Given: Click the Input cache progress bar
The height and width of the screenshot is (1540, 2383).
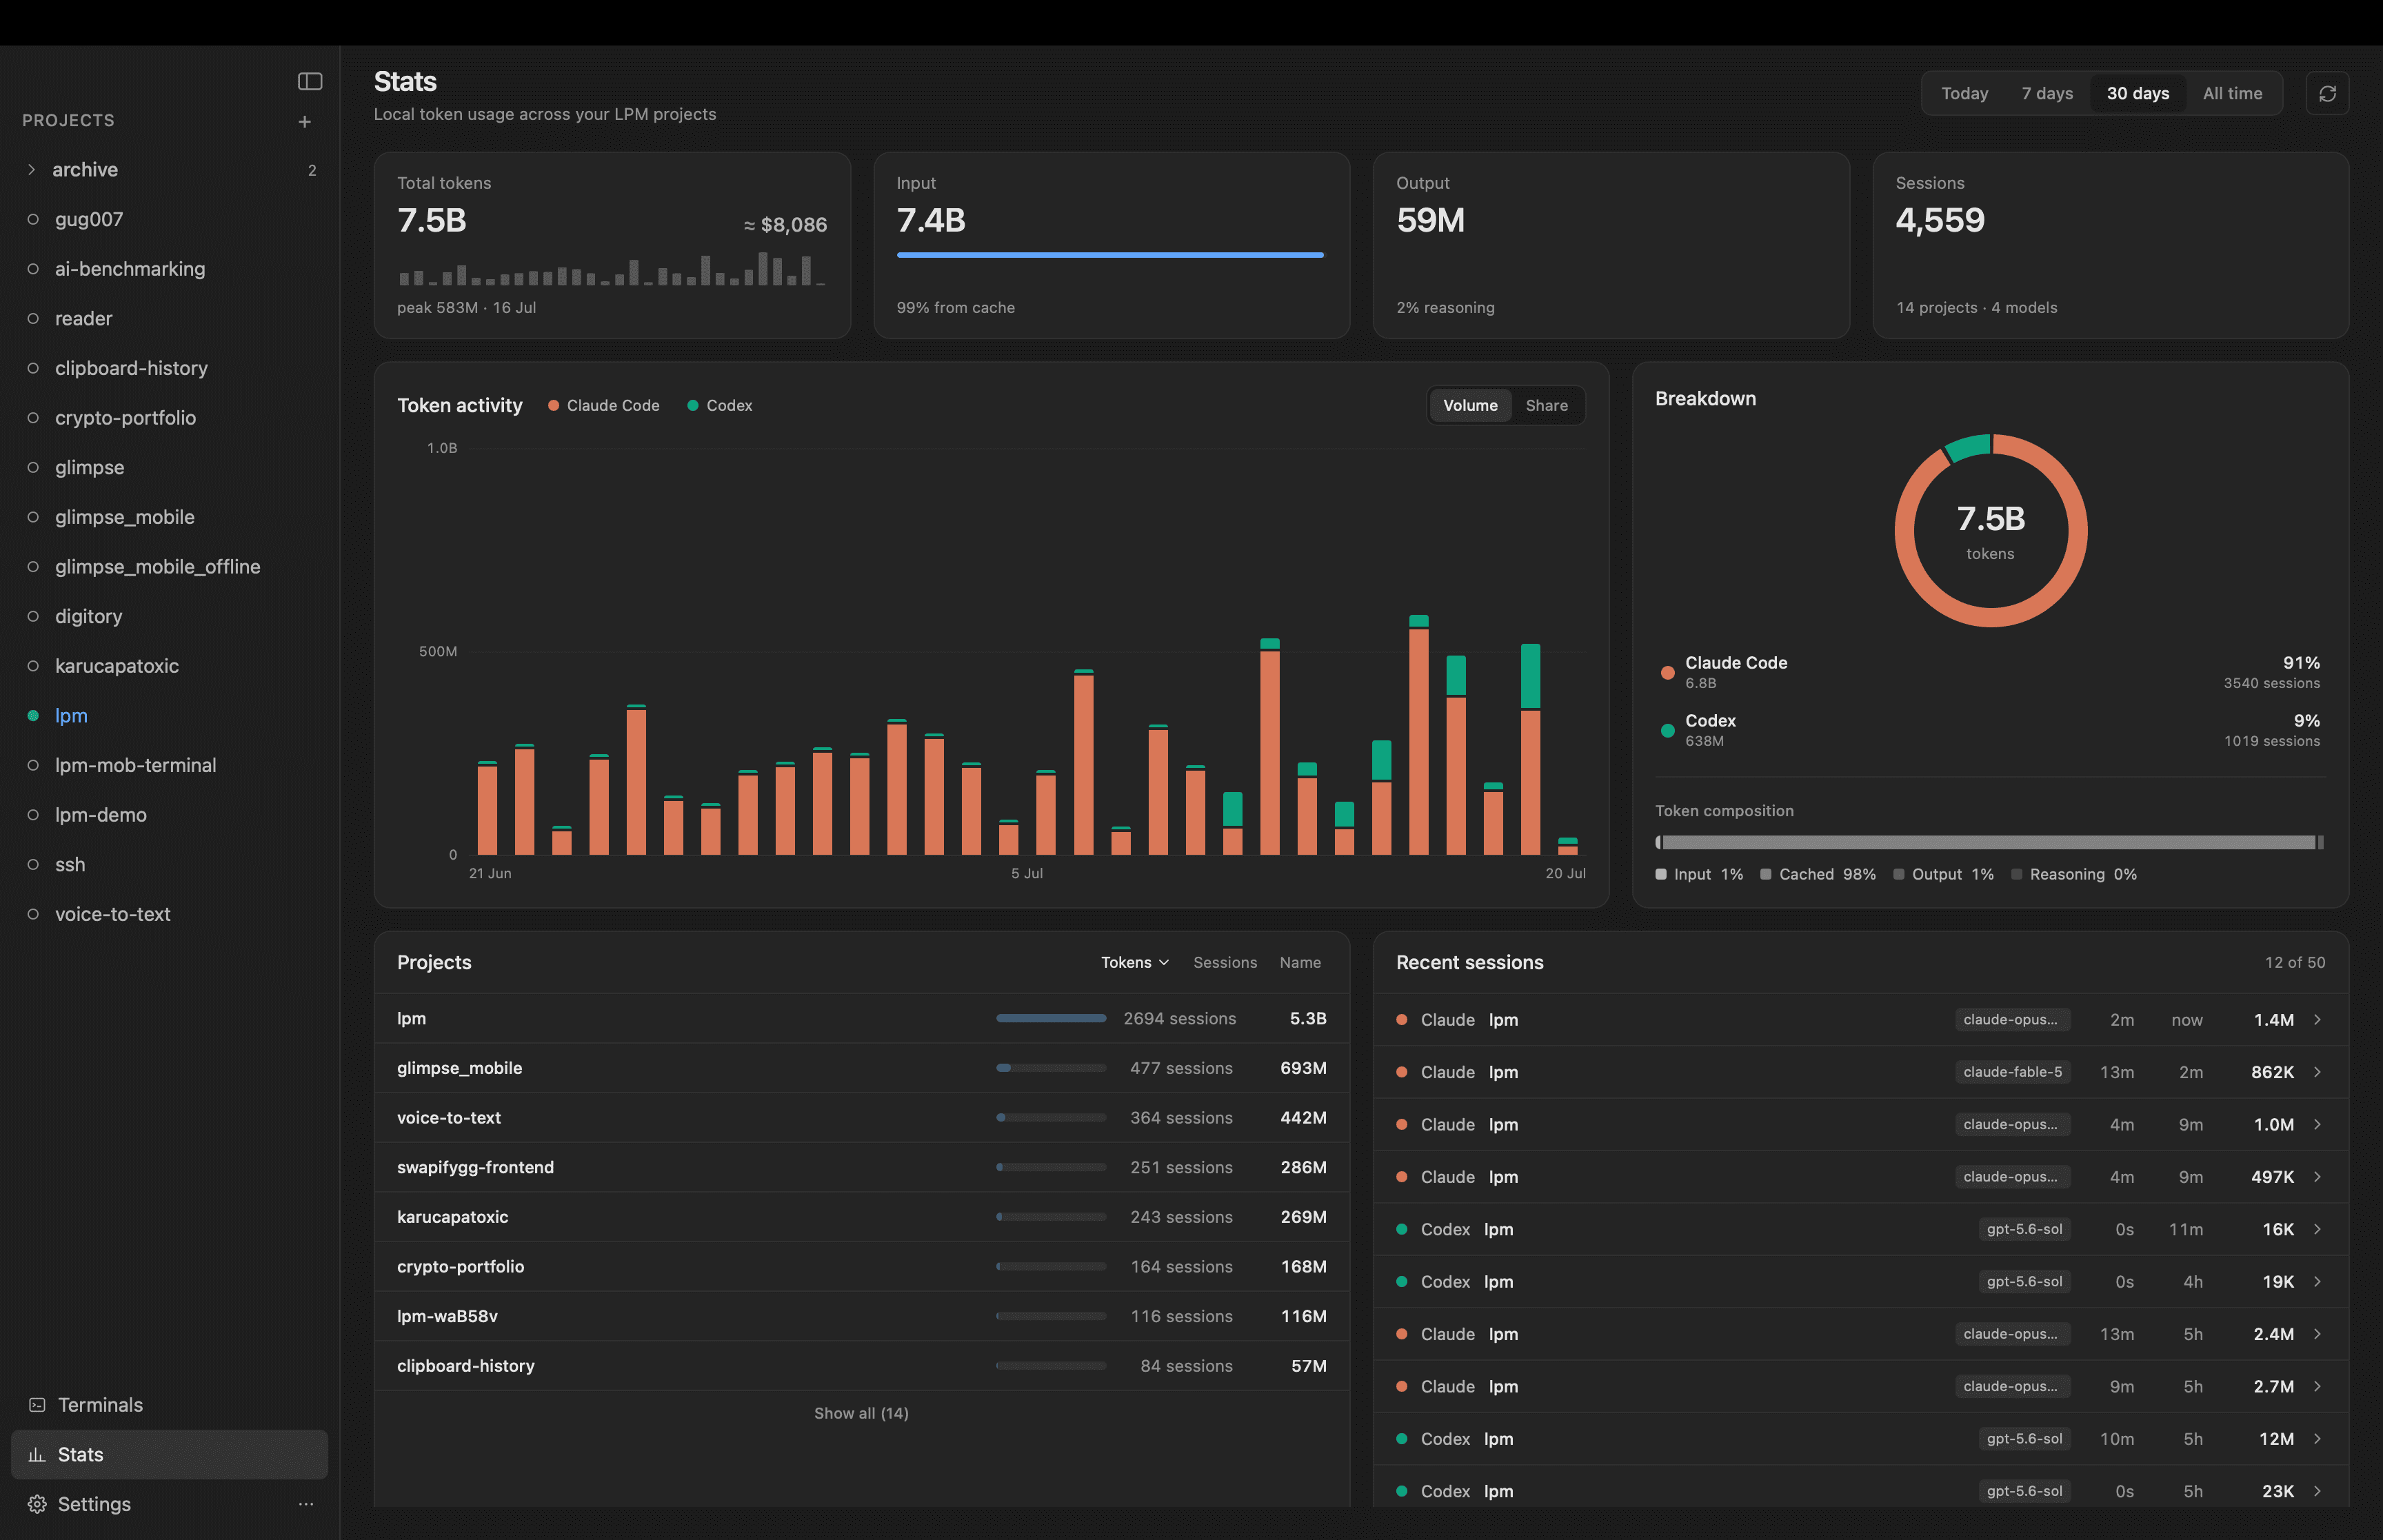Looking at the screenshot, I should click(1110, 255).
